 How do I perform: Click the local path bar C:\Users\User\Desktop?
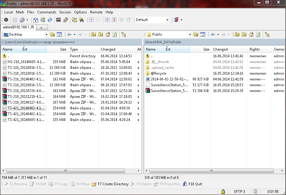click(71, 42)
